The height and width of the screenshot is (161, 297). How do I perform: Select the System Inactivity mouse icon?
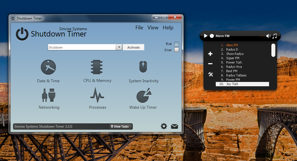[143, 67]
